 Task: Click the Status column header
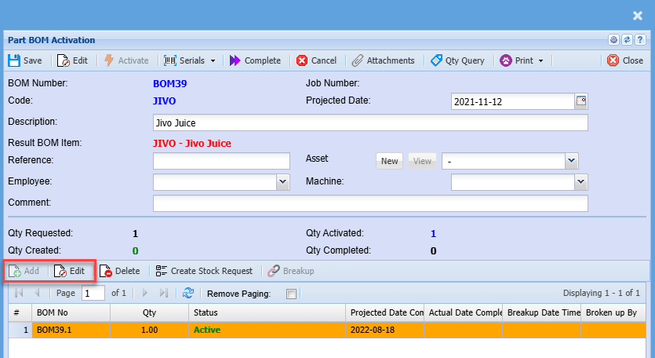pyautogui.click(x=267, y=312)
